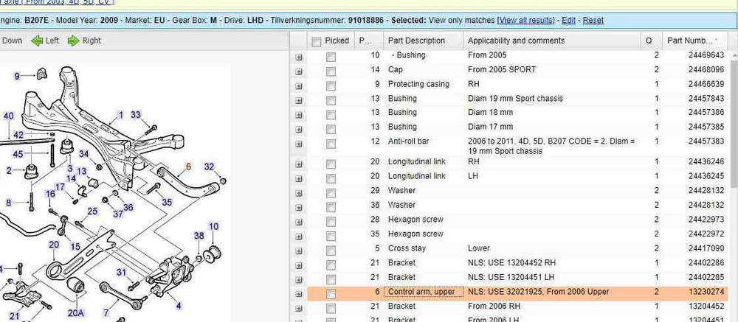Click the green Left arrow icon
Viewport: 738px width, 322px height.
point(37,41)
